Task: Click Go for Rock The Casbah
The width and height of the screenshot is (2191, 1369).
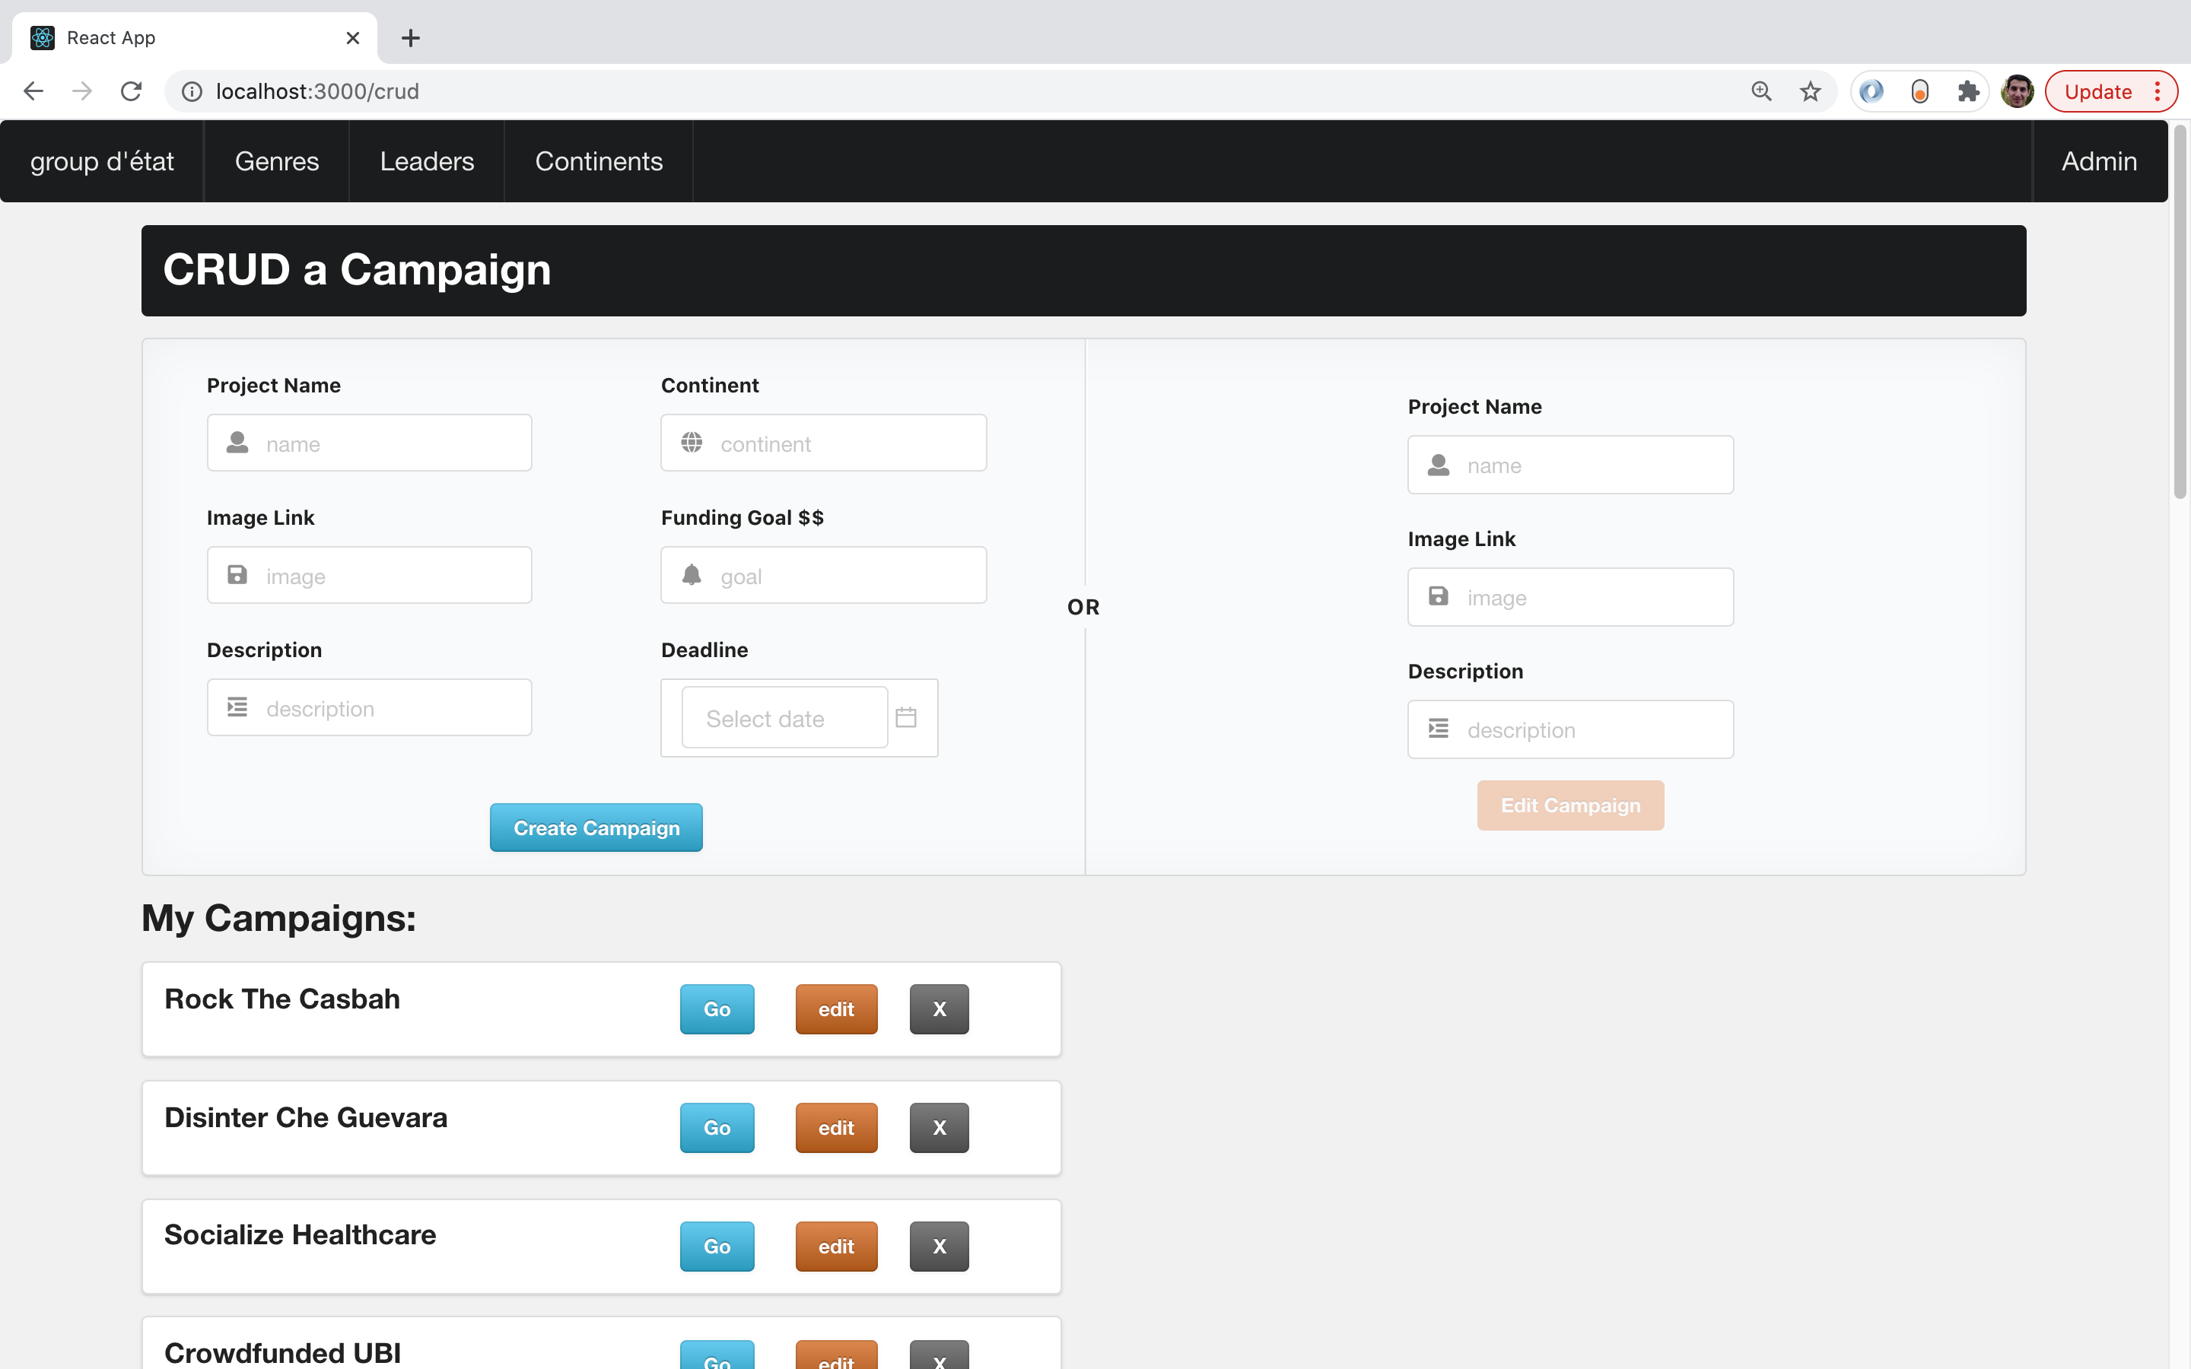Action: pyautogui.click(x=717, y=1008)
